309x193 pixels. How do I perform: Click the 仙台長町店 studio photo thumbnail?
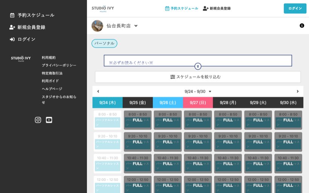coord(97,26)
